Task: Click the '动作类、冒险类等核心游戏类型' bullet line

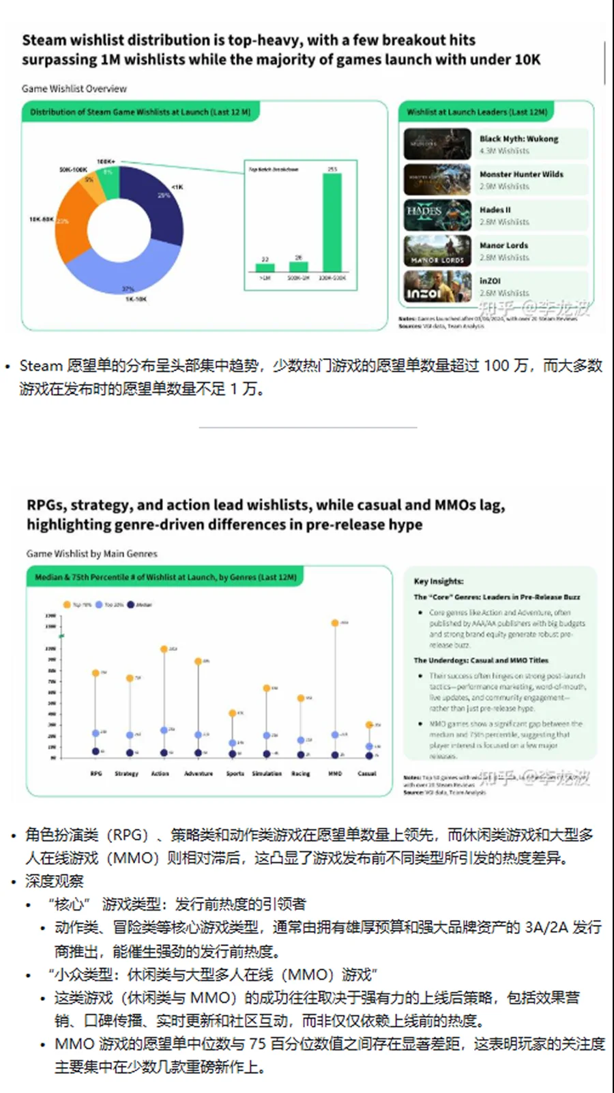Action: coord(328,939)
